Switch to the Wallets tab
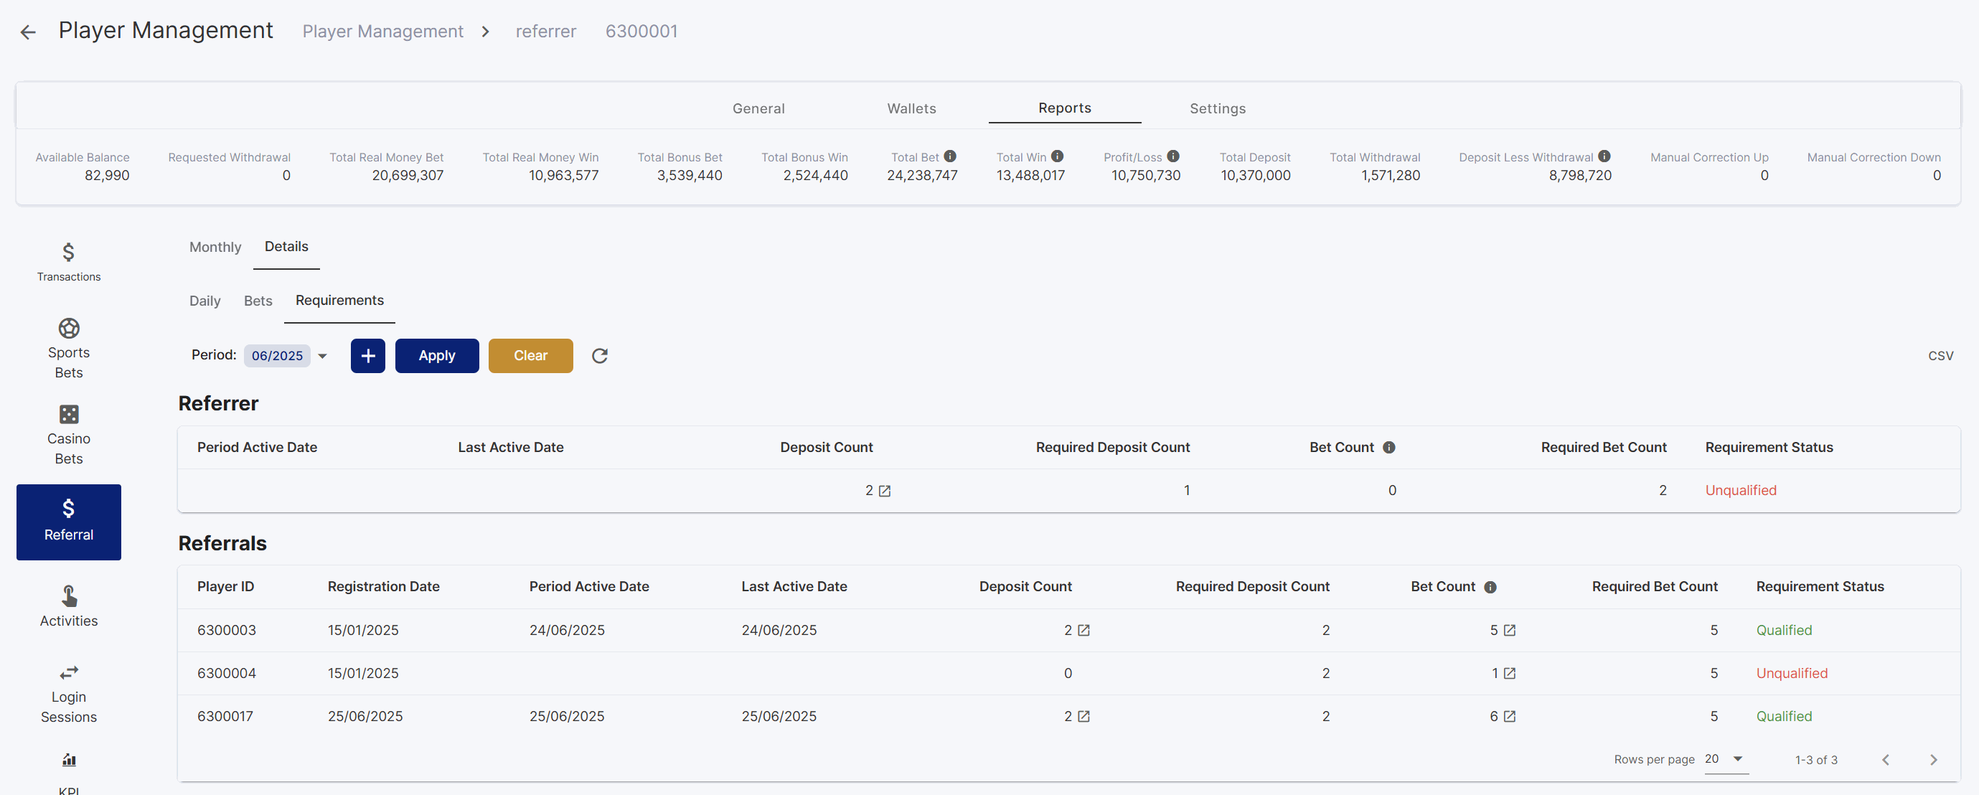 (x=911, y=108)
